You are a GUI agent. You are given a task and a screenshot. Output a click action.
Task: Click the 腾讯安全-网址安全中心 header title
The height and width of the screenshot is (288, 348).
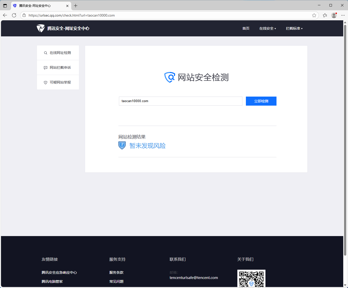pyautogui.click(x=68, y=28)
